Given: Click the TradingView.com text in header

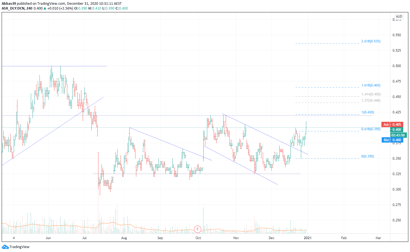Looking at the screenshot, I should pyautogui.click(x=51, y=4).
